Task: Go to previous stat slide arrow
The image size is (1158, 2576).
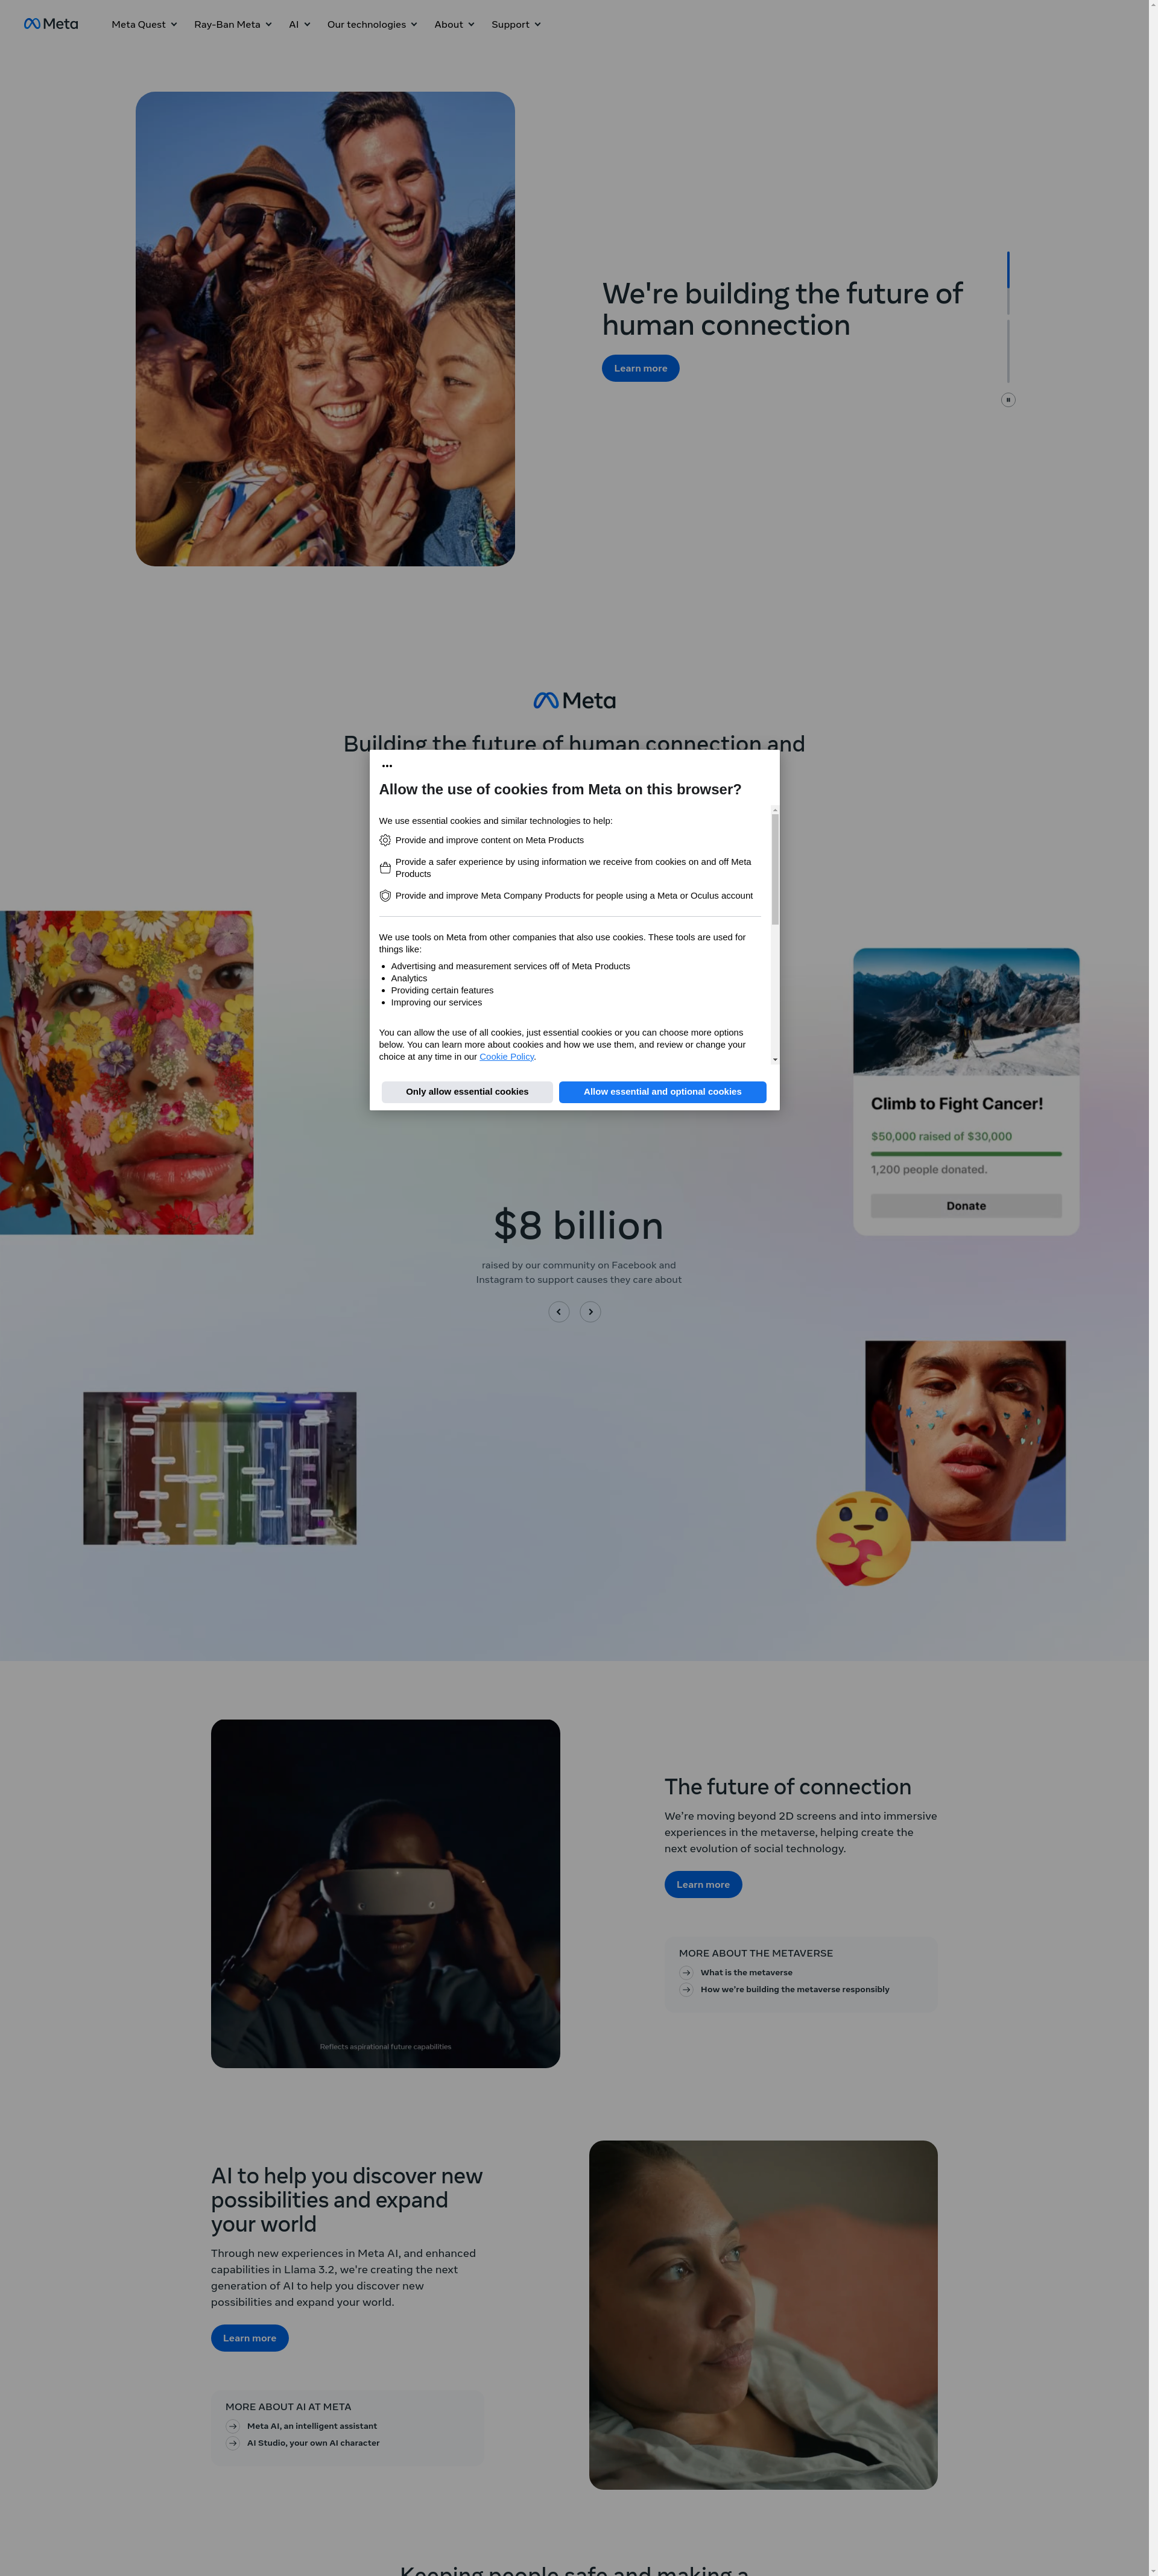Action: click(559, 1312)
